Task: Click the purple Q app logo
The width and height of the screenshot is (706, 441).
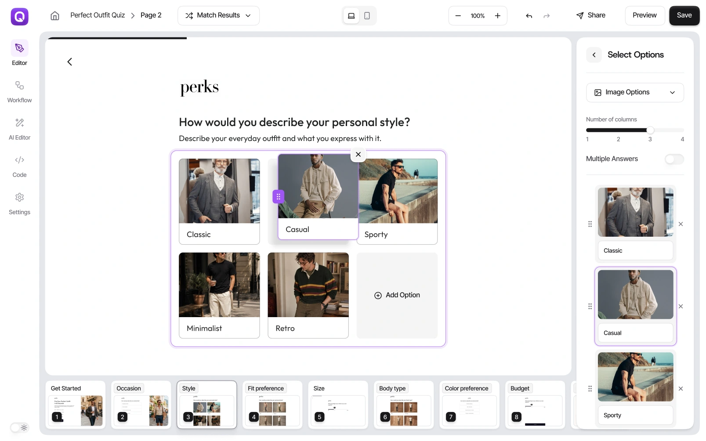Action: pos(19,17)
